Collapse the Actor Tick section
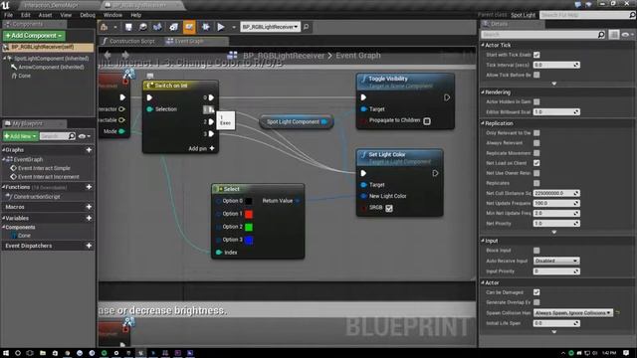 pyautogui.click(x=483, y=45)
